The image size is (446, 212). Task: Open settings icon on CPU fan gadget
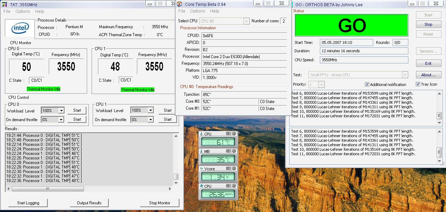point(229,186)
